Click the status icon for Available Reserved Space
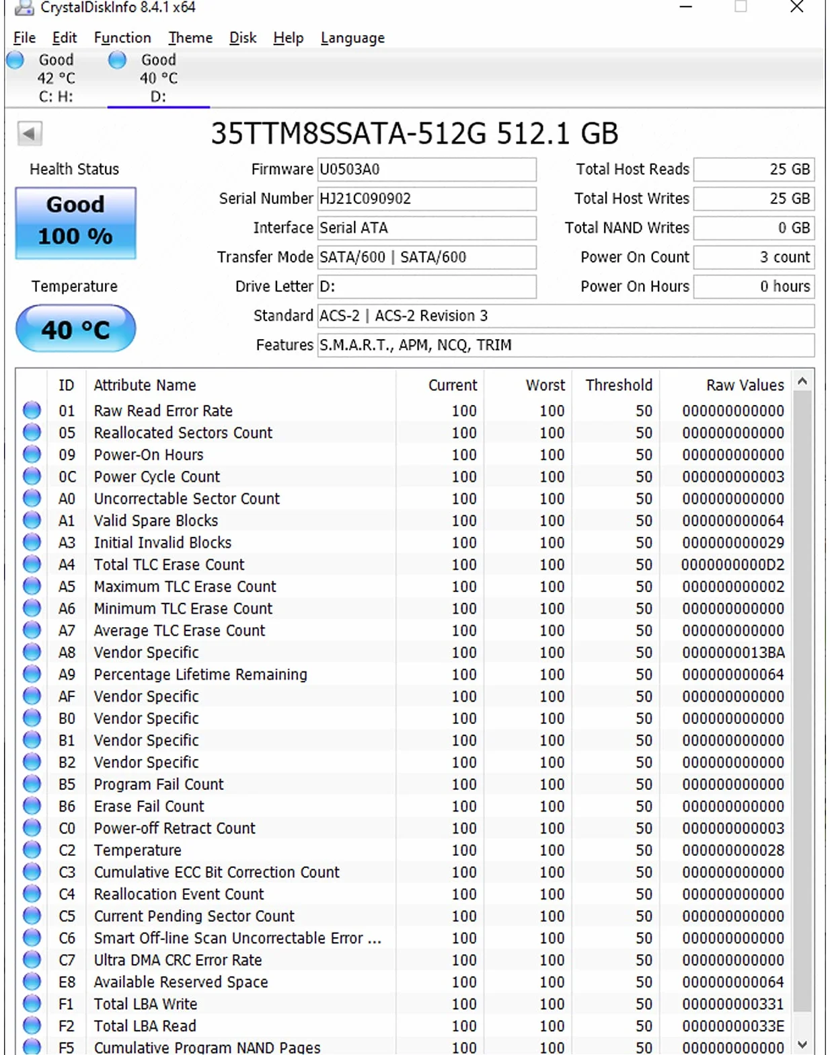This screenshot has width=830, height=1055. 32,982
